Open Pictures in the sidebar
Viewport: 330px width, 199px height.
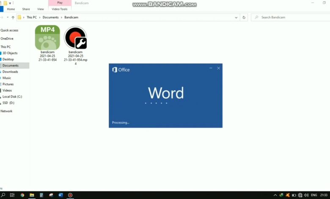click(8, 84)
